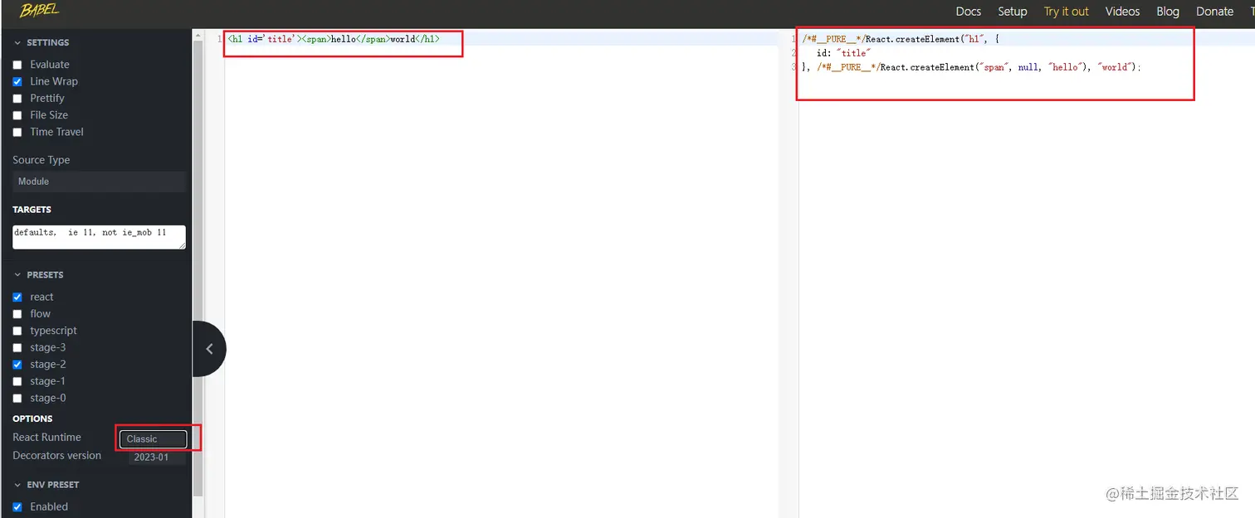1255x518 pixels.
Task: Go to Try it out
Action: pyautogui.click(x=1066, y=12)
